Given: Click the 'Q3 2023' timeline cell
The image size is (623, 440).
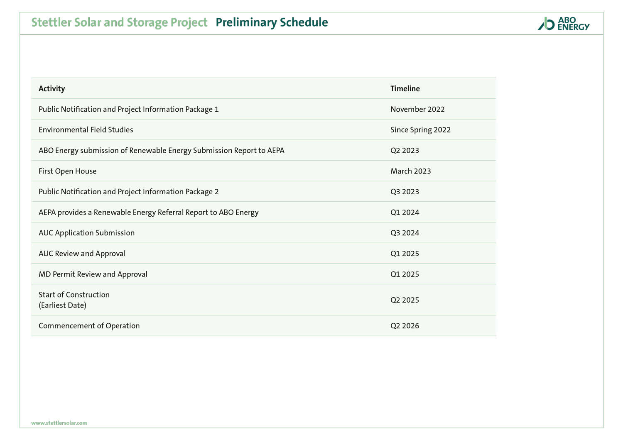Looking at the screenshot, I should [x=405, y=192].
